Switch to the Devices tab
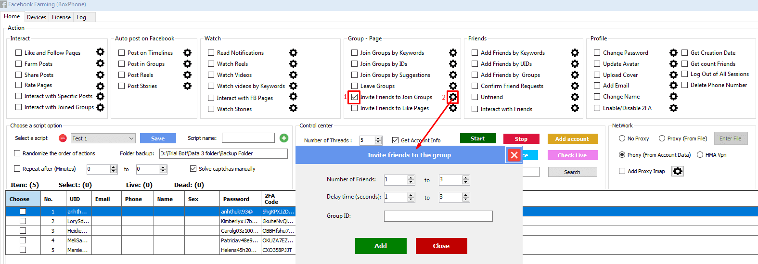The height and width of the screenshot is (264, 758). (x=37, y=17)
